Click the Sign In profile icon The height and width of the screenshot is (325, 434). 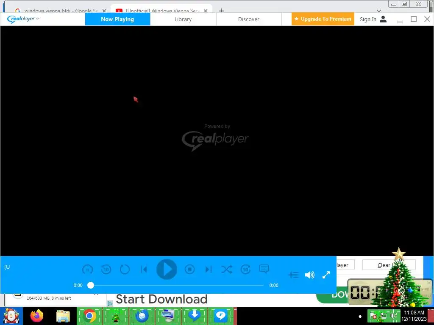click(x=383, y=19)
